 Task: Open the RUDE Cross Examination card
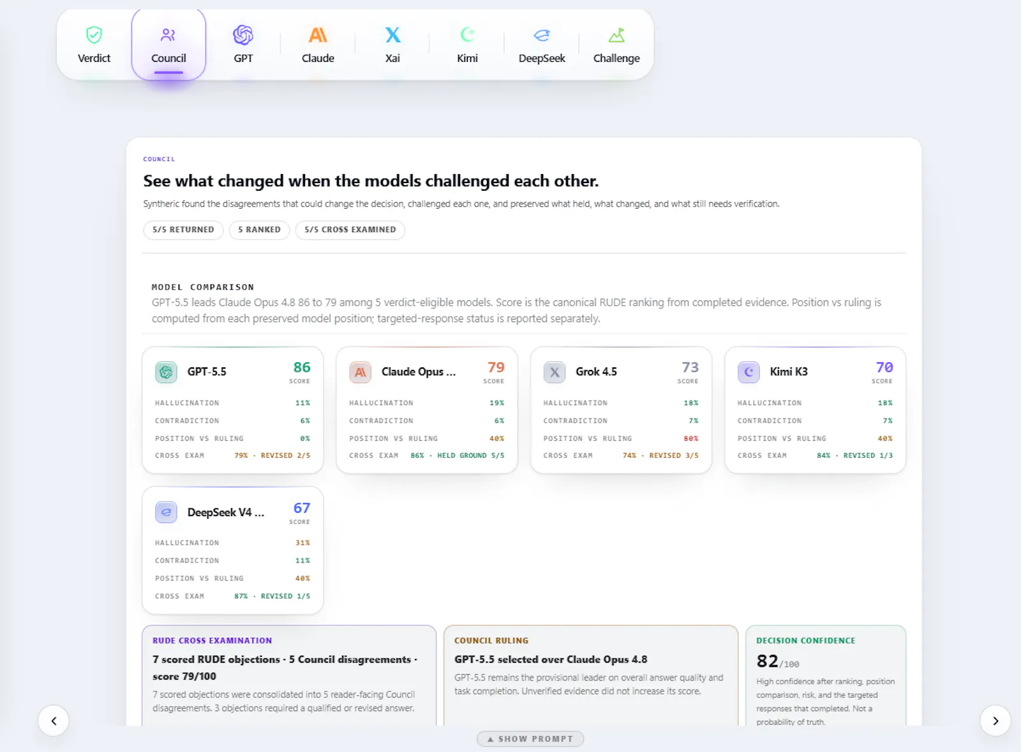(289, 675)
